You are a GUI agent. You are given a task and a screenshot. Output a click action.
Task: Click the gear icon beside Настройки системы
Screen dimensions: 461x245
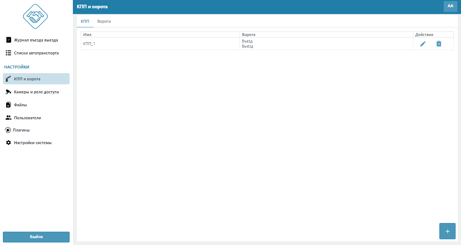(9, 143)
